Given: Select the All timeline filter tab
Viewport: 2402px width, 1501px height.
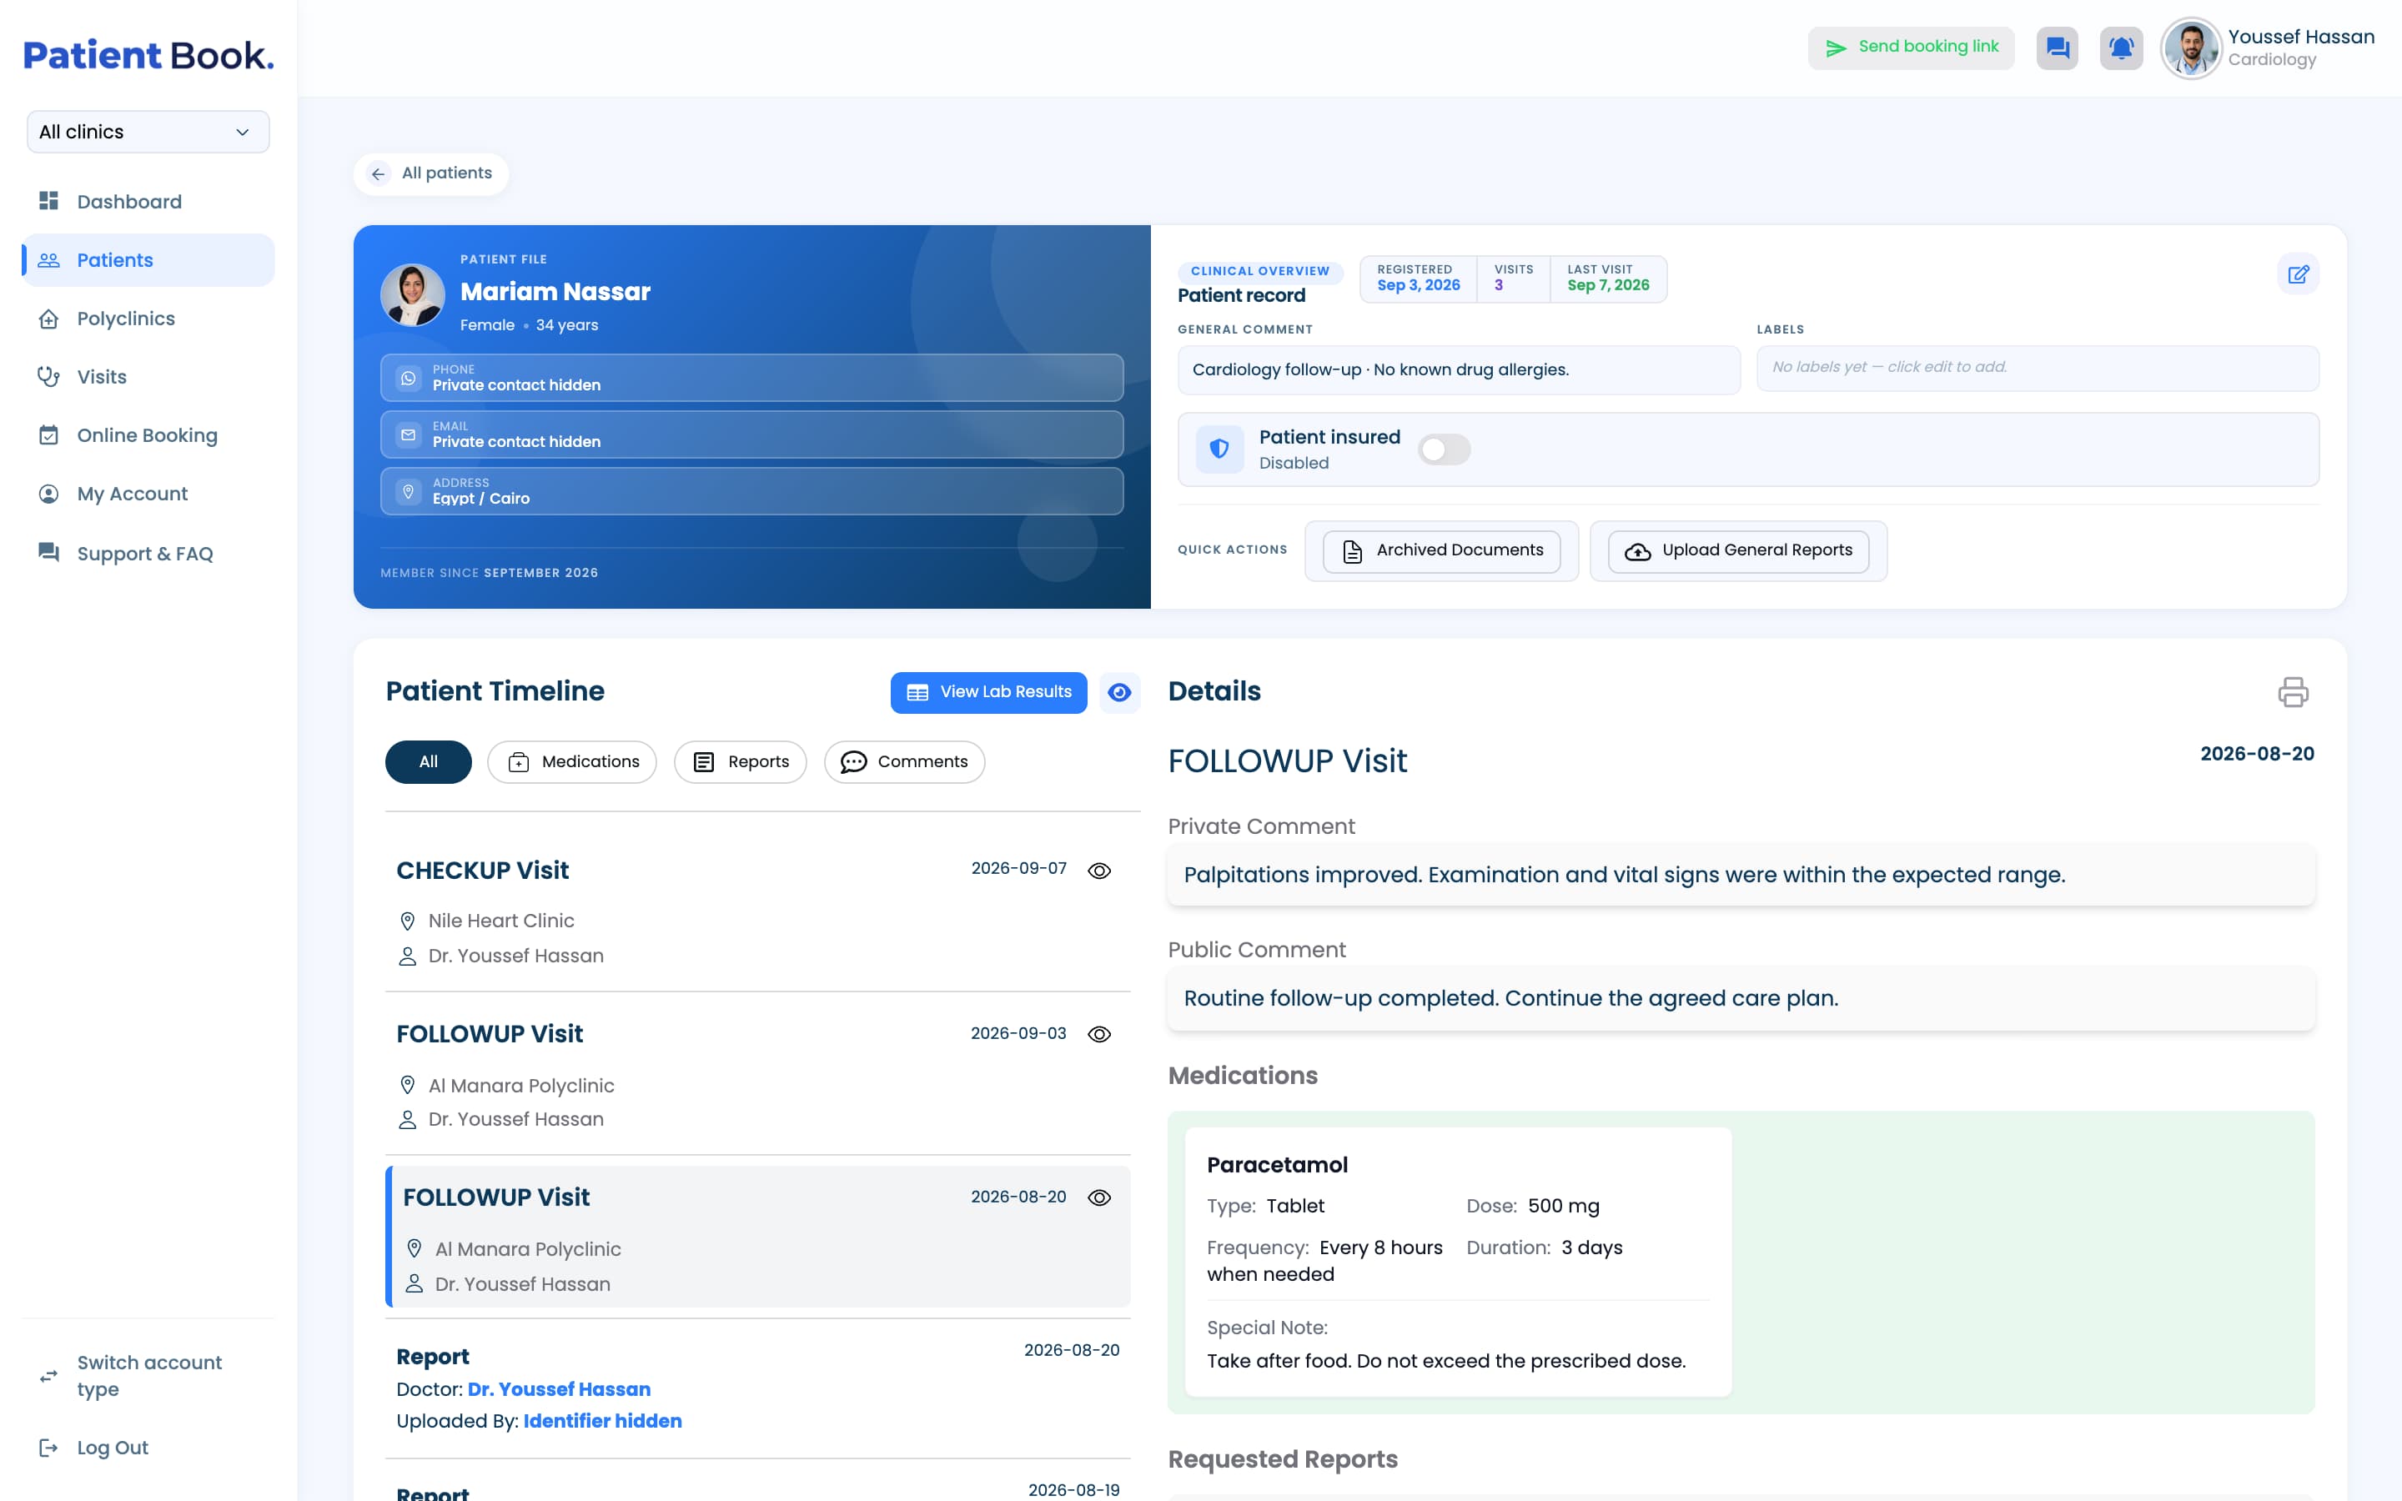Looking at the screenshot, I should 428,762.
